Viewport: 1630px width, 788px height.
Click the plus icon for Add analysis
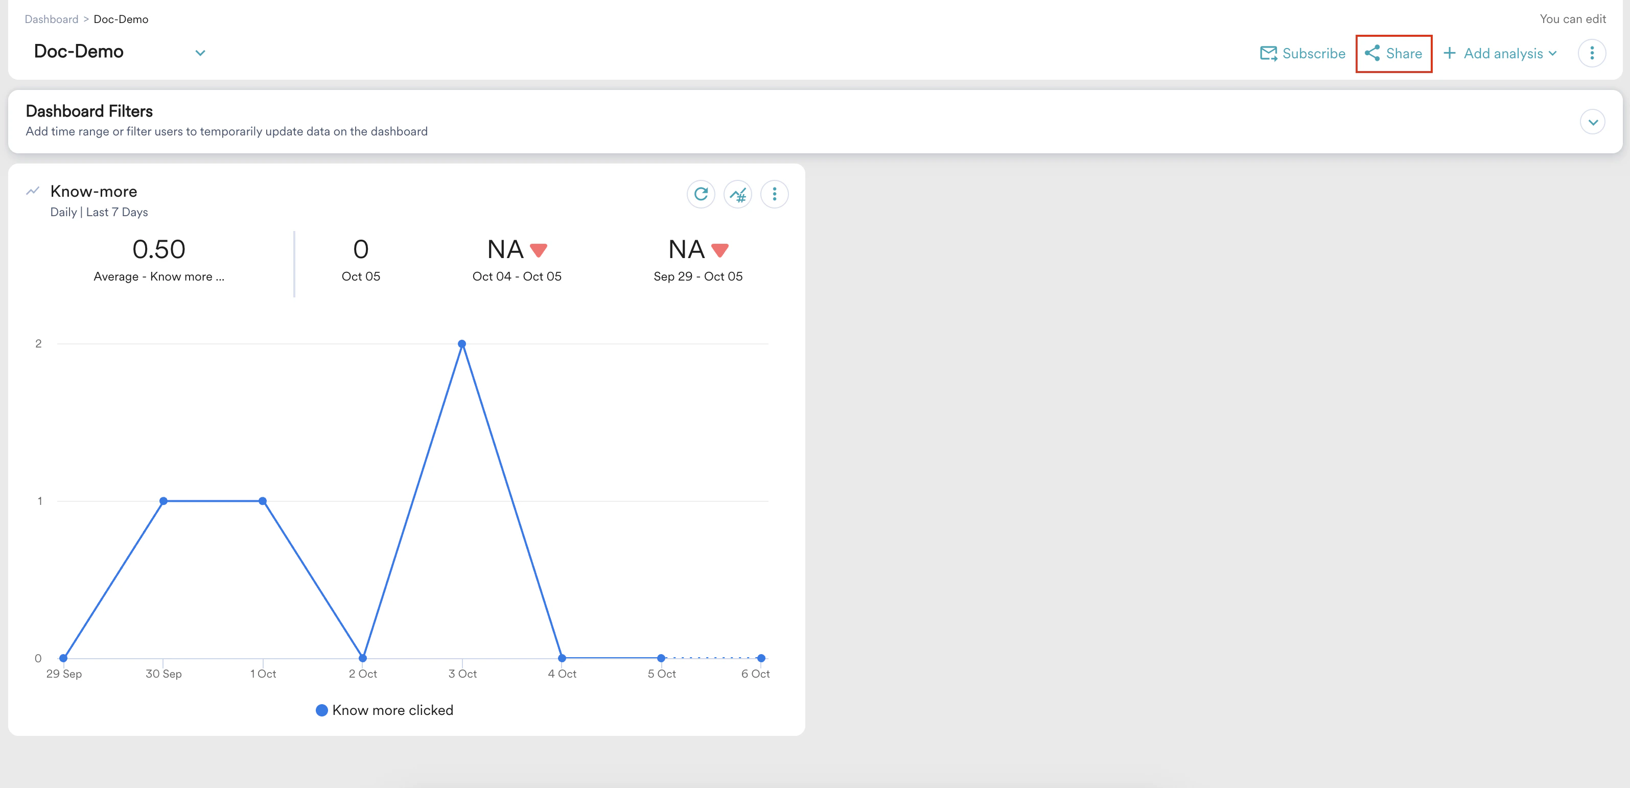tap(1449, 53)
